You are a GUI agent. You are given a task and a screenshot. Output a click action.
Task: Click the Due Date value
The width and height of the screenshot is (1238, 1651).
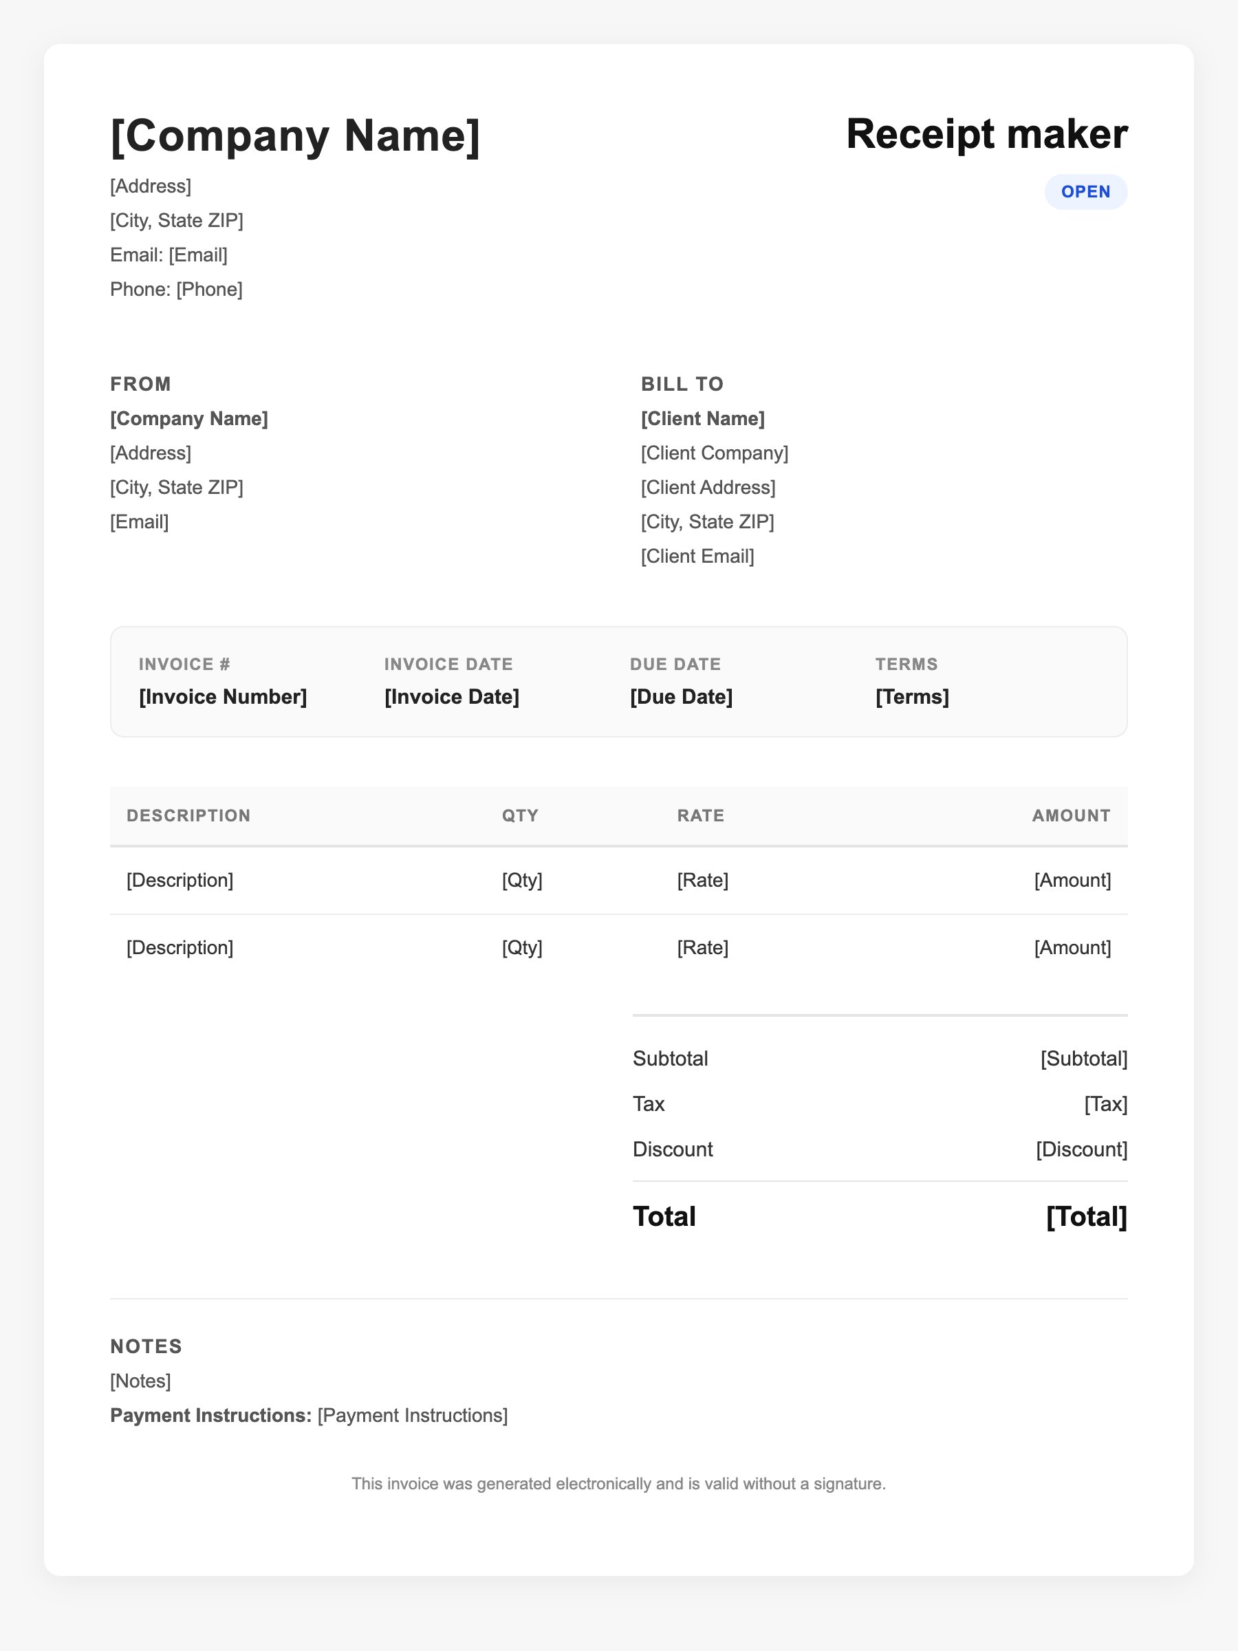(681, 697)
